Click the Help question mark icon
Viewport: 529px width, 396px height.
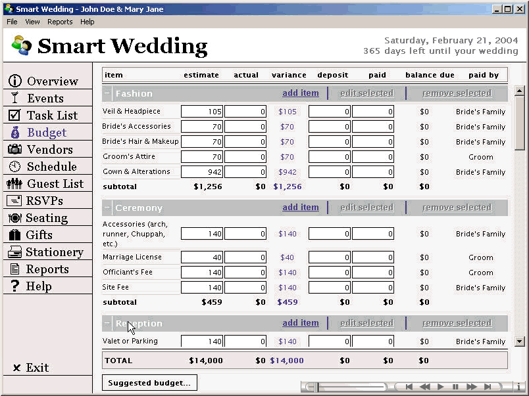click(15, 286)
